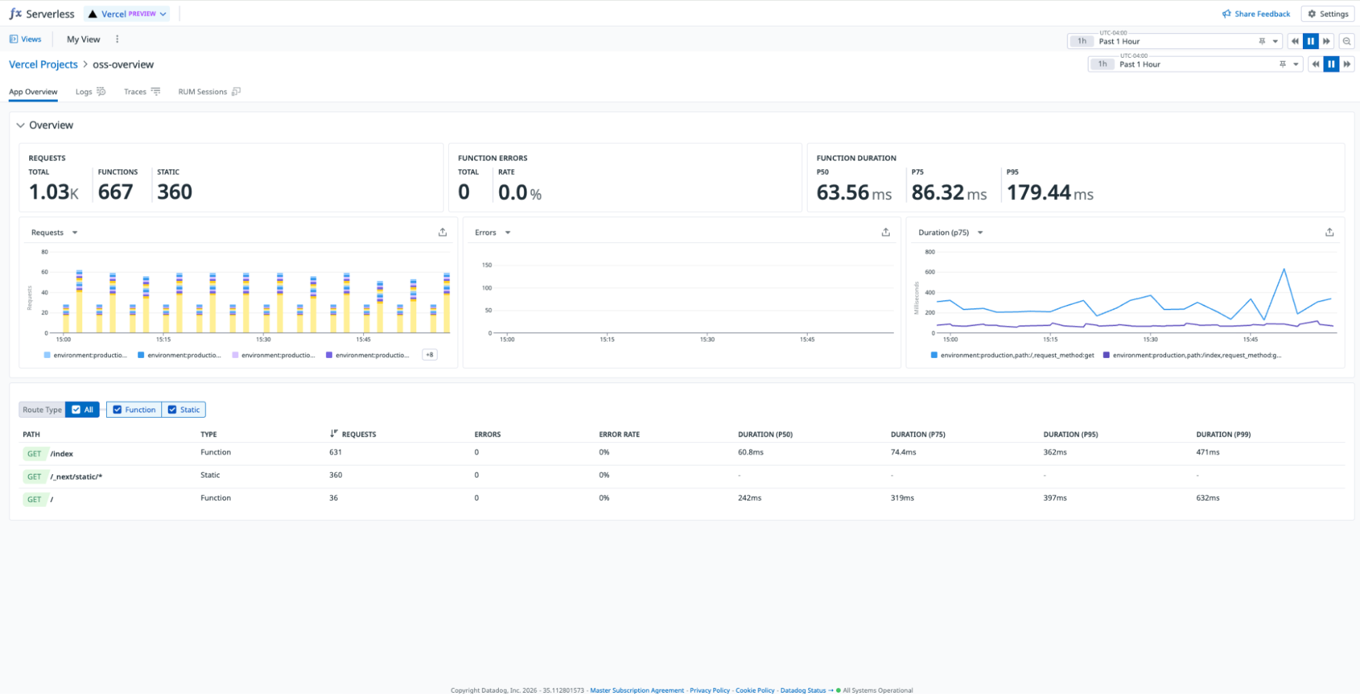
Task: Toggle the Function route type checkbox
Action: point(117,410)
